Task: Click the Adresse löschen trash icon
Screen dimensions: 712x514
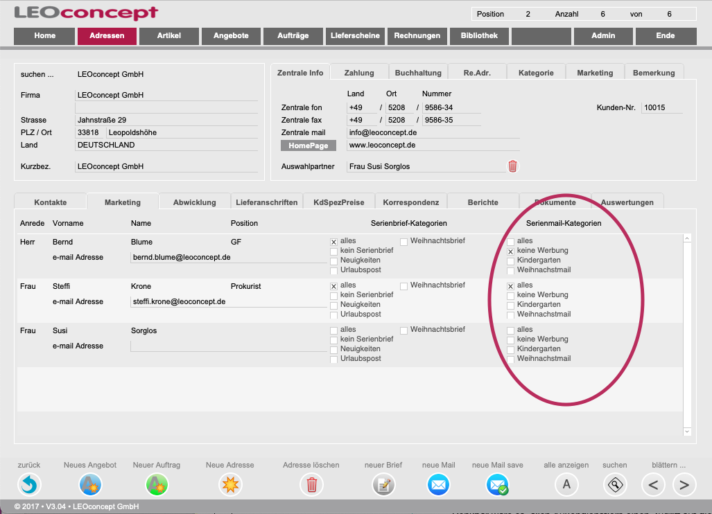Action: [x=311, y=484]
